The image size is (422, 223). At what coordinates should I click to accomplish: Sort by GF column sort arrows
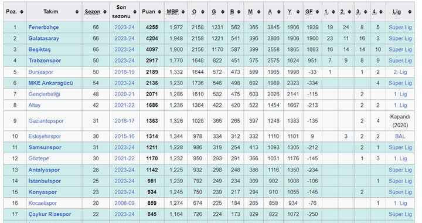coord(317,12)
